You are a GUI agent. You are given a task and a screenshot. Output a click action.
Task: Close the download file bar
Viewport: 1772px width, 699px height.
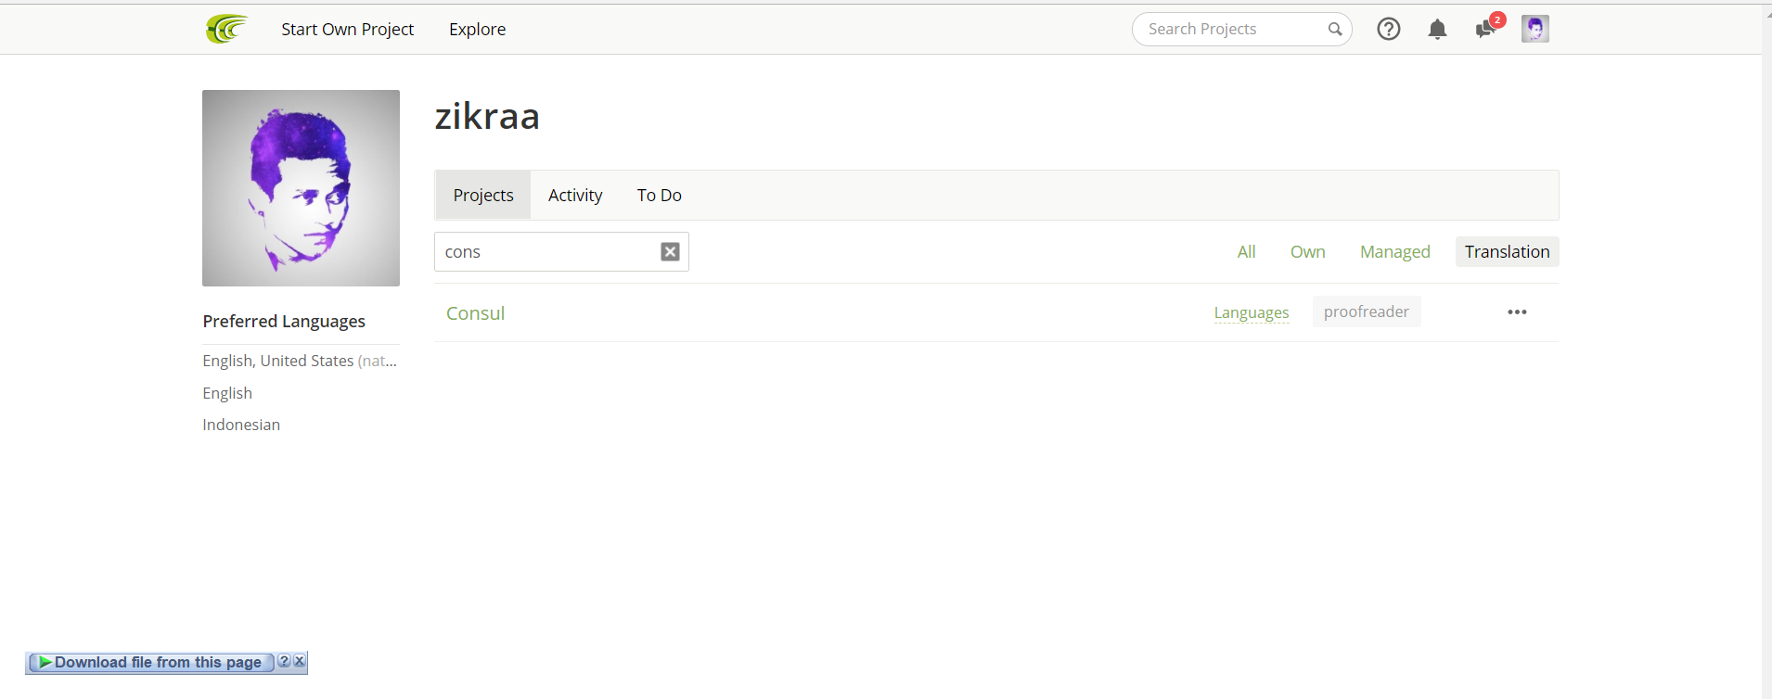pyautogui.click(x=299, y=661)
